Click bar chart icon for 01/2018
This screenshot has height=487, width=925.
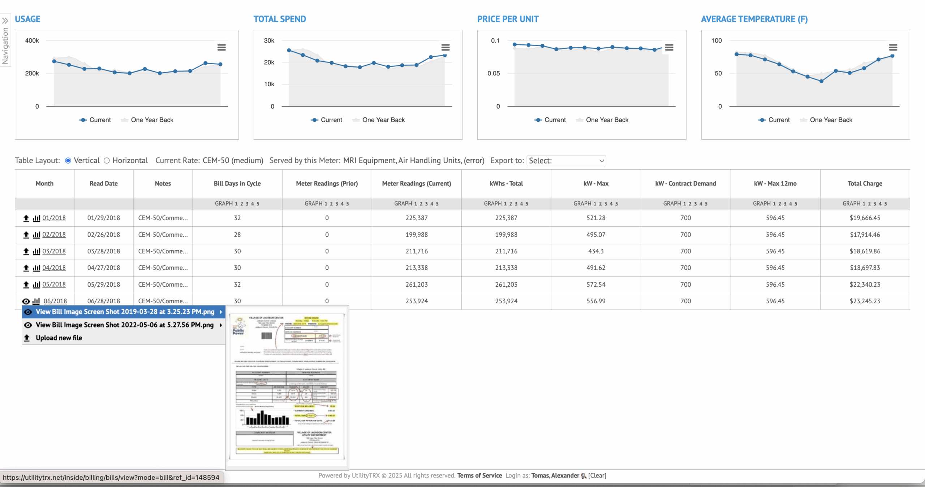[36, 218]
